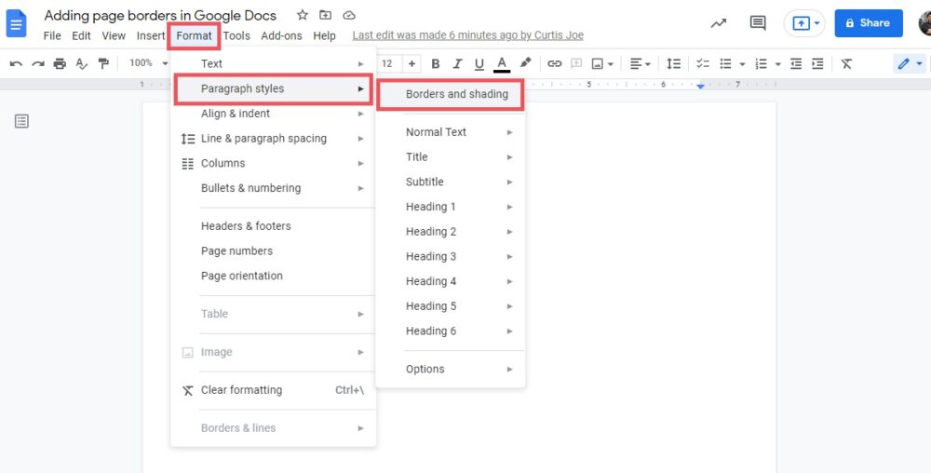
Task: Select the paint format roller icon
Action: click(x=103, y=63)
